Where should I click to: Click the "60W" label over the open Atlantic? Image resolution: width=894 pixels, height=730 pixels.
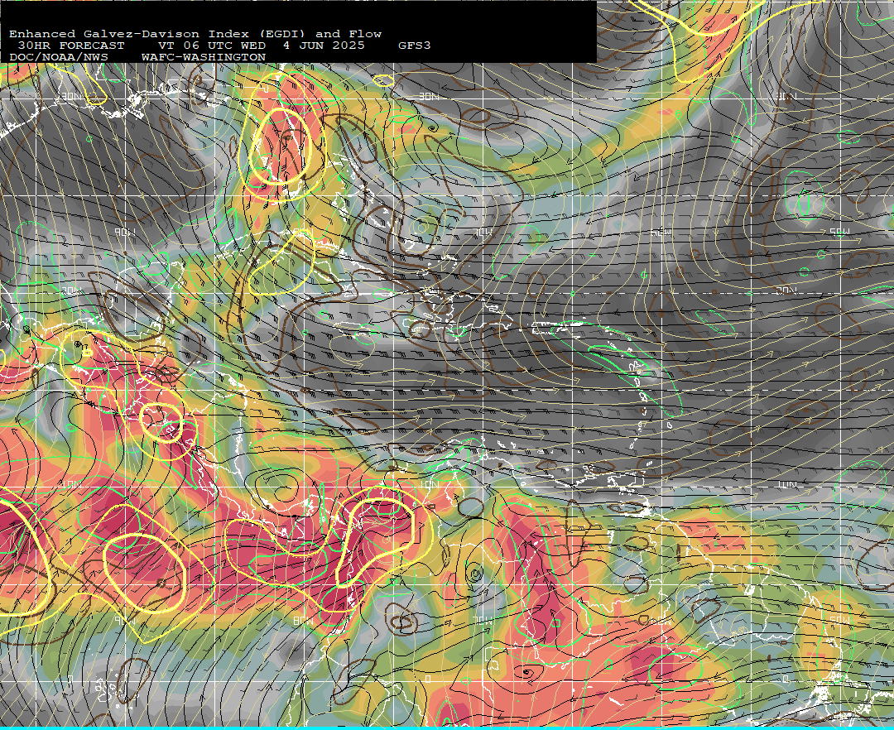tap(661, 232)
